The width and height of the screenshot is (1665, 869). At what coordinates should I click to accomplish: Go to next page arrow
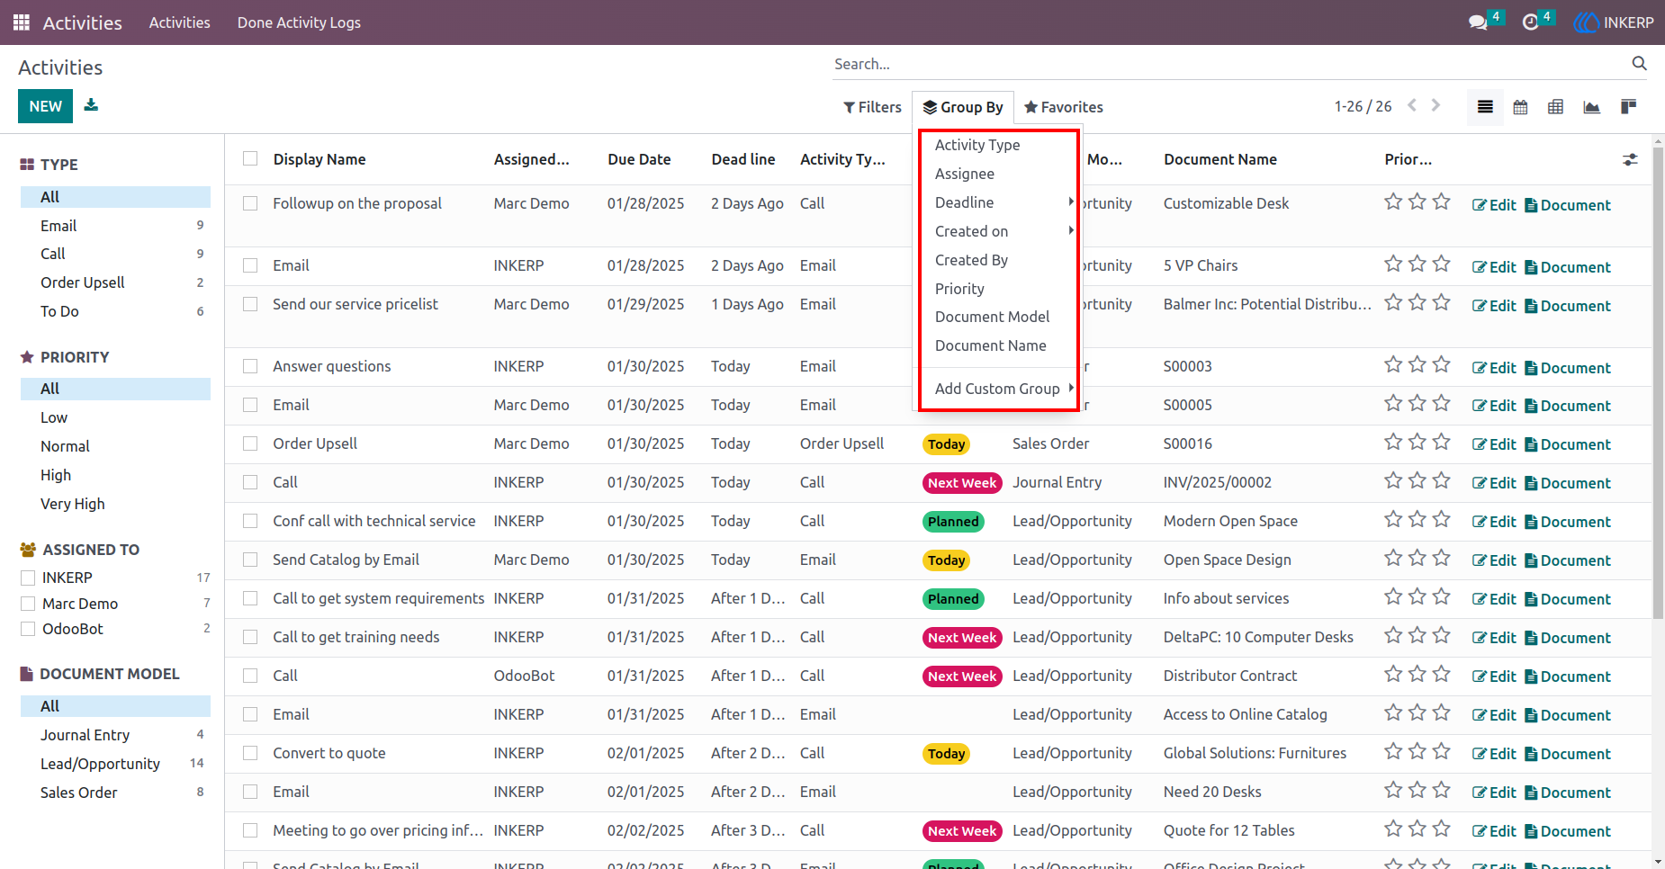1435,106
